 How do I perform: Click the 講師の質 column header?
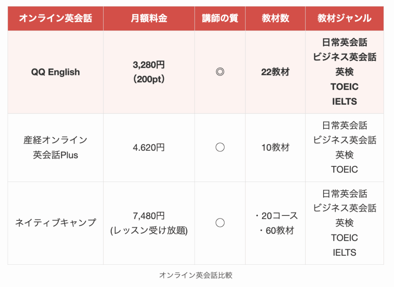tap(220, 18)
